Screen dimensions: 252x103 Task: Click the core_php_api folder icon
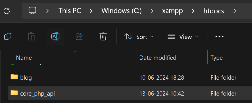14,92
